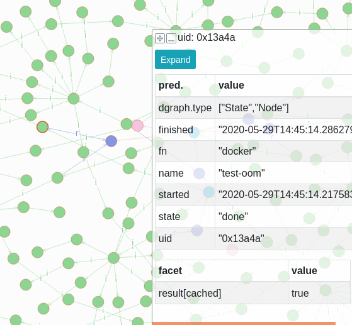Click the ["State","Node"] value cell
This screenshot has height=325, width=352.
[x=283, y=108]
